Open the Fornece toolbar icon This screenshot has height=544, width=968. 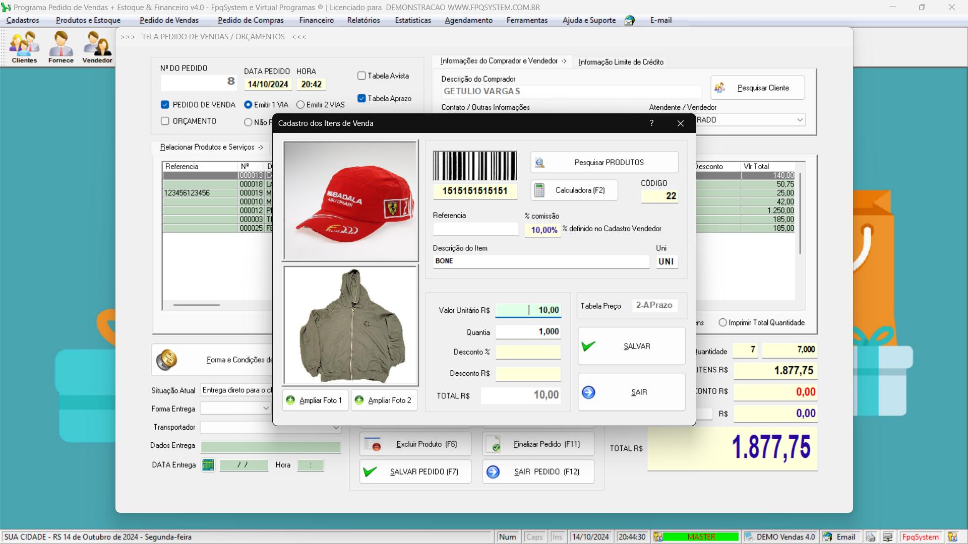(61, 47)
